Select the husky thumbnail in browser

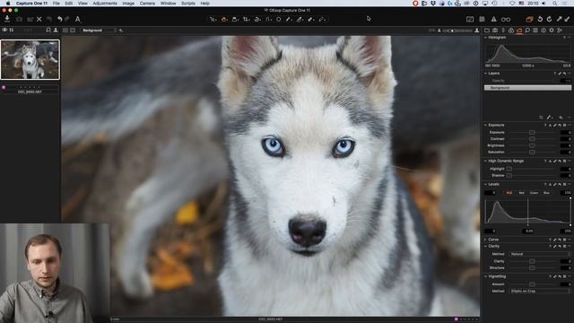(x=30, y=60)
